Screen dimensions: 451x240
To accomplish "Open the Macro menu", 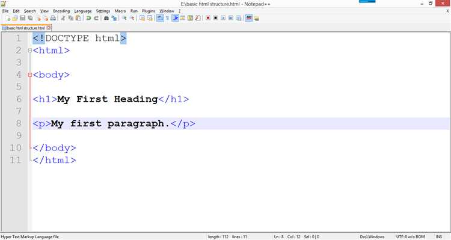I will coord(120,11).
